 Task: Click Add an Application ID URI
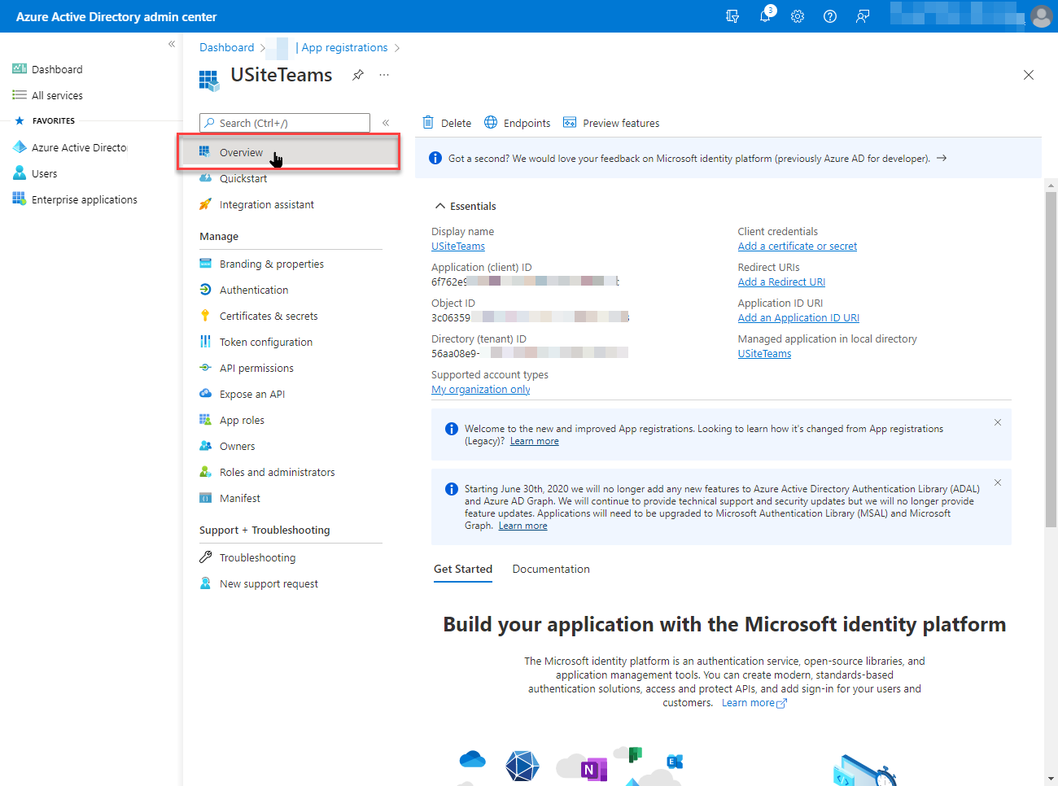798,318
